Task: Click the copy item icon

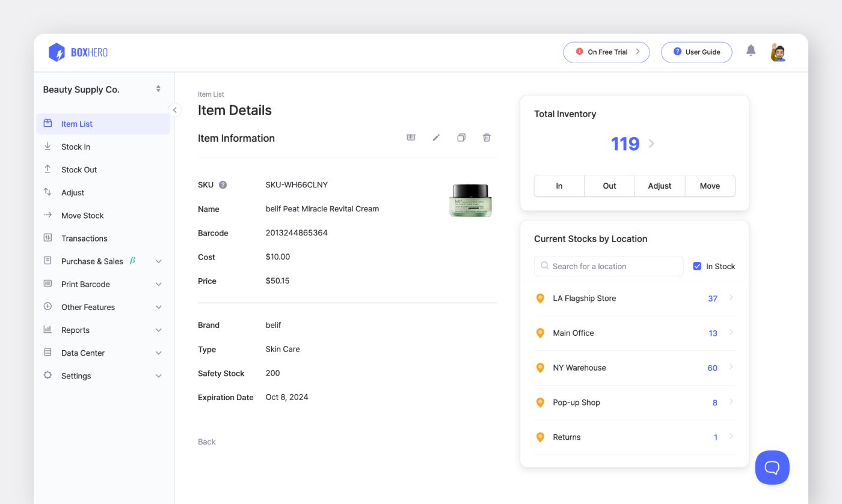Action: click(461, 138)
